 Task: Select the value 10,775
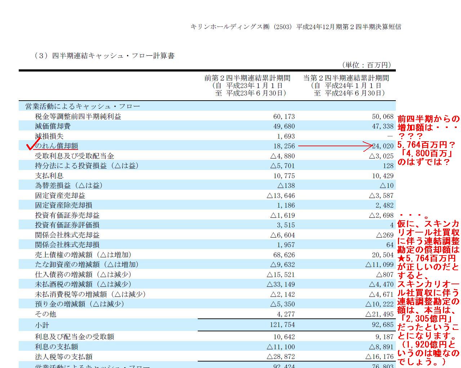tap(284, 176)
